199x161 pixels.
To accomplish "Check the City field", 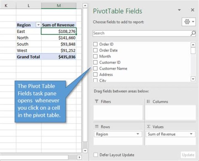I will (x=95, y=80).
